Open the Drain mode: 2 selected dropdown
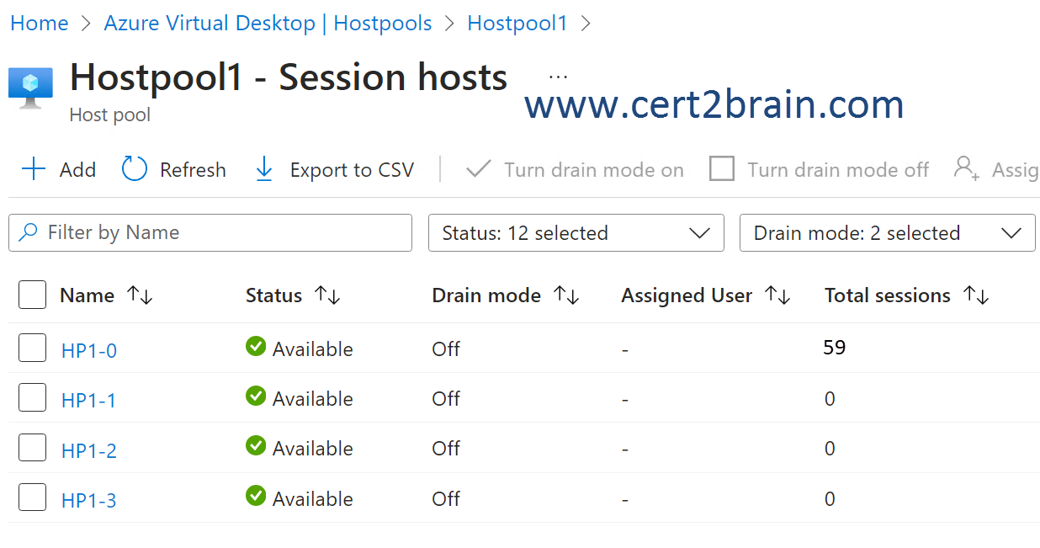Viewport: 1040px width, 548px height. click(x=887, y=233)
